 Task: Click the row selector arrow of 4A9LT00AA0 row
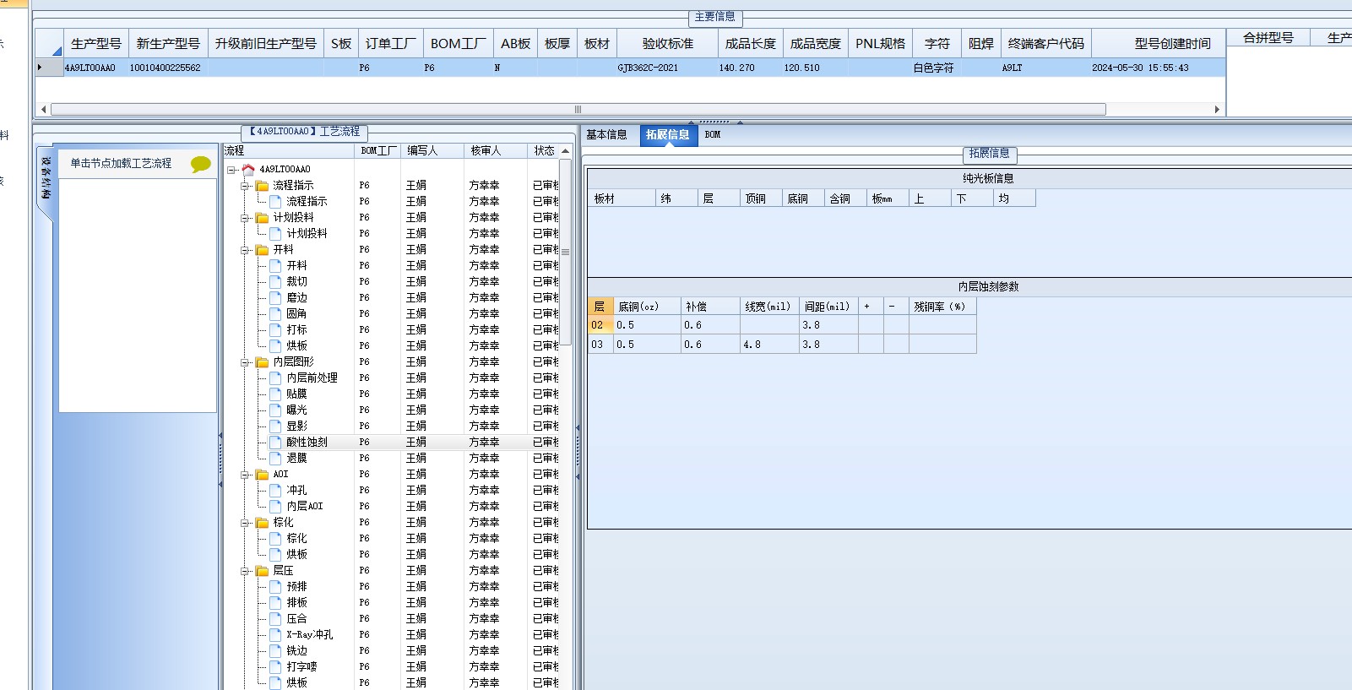click(x=49, y=68)
